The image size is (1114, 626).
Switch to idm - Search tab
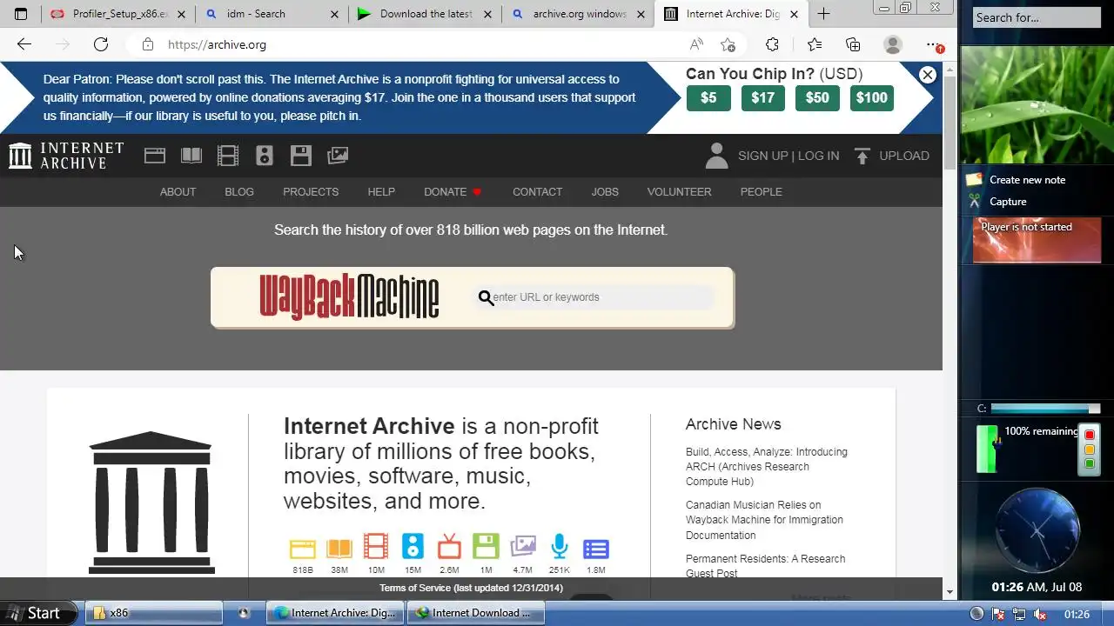[x=272, y=14]
